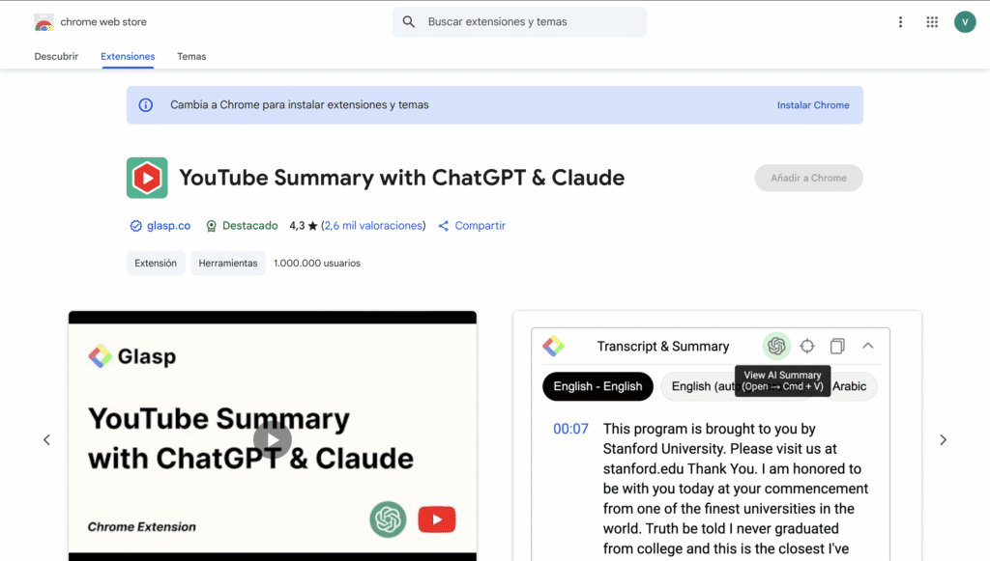Open the account avatar labeled V
990x561 pixels.
tap(965, 22)
